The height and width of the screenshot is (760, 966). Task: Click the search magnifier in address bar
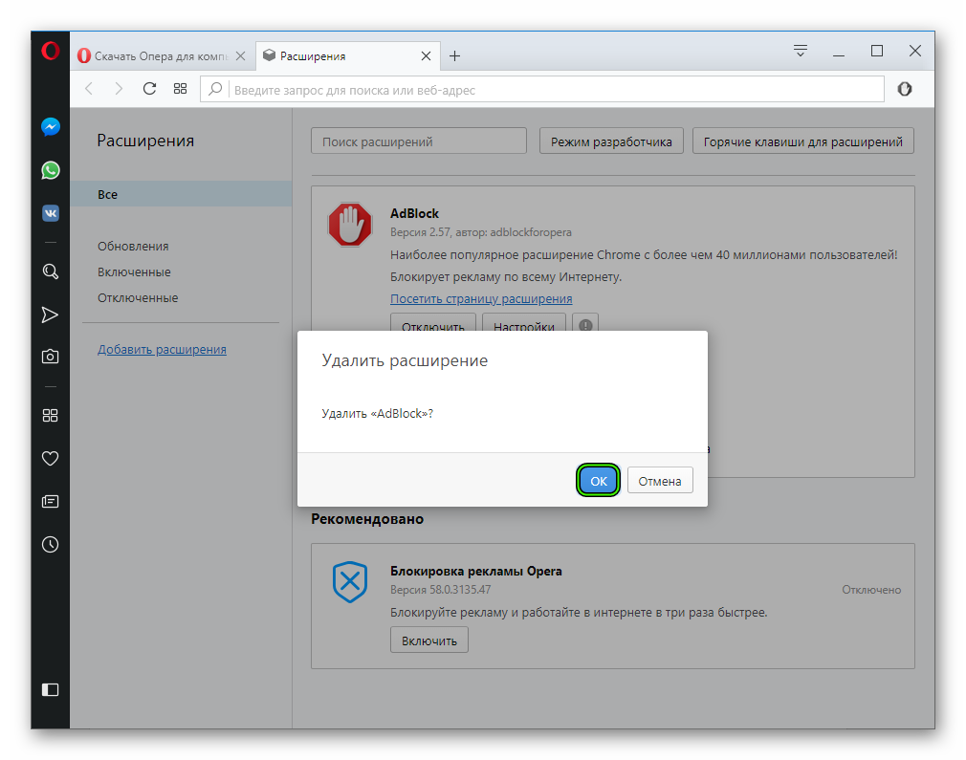pyautogui.click(x=215, y=89)
